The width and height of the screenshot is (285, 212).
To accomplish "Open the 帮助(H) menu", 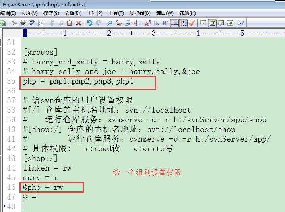I will [188, 13].
